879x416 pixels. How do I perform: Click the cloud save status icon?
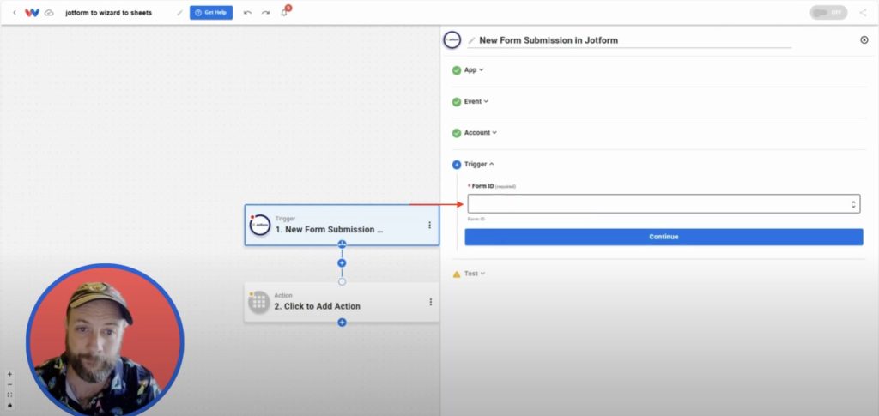click(x=49, y=12)
